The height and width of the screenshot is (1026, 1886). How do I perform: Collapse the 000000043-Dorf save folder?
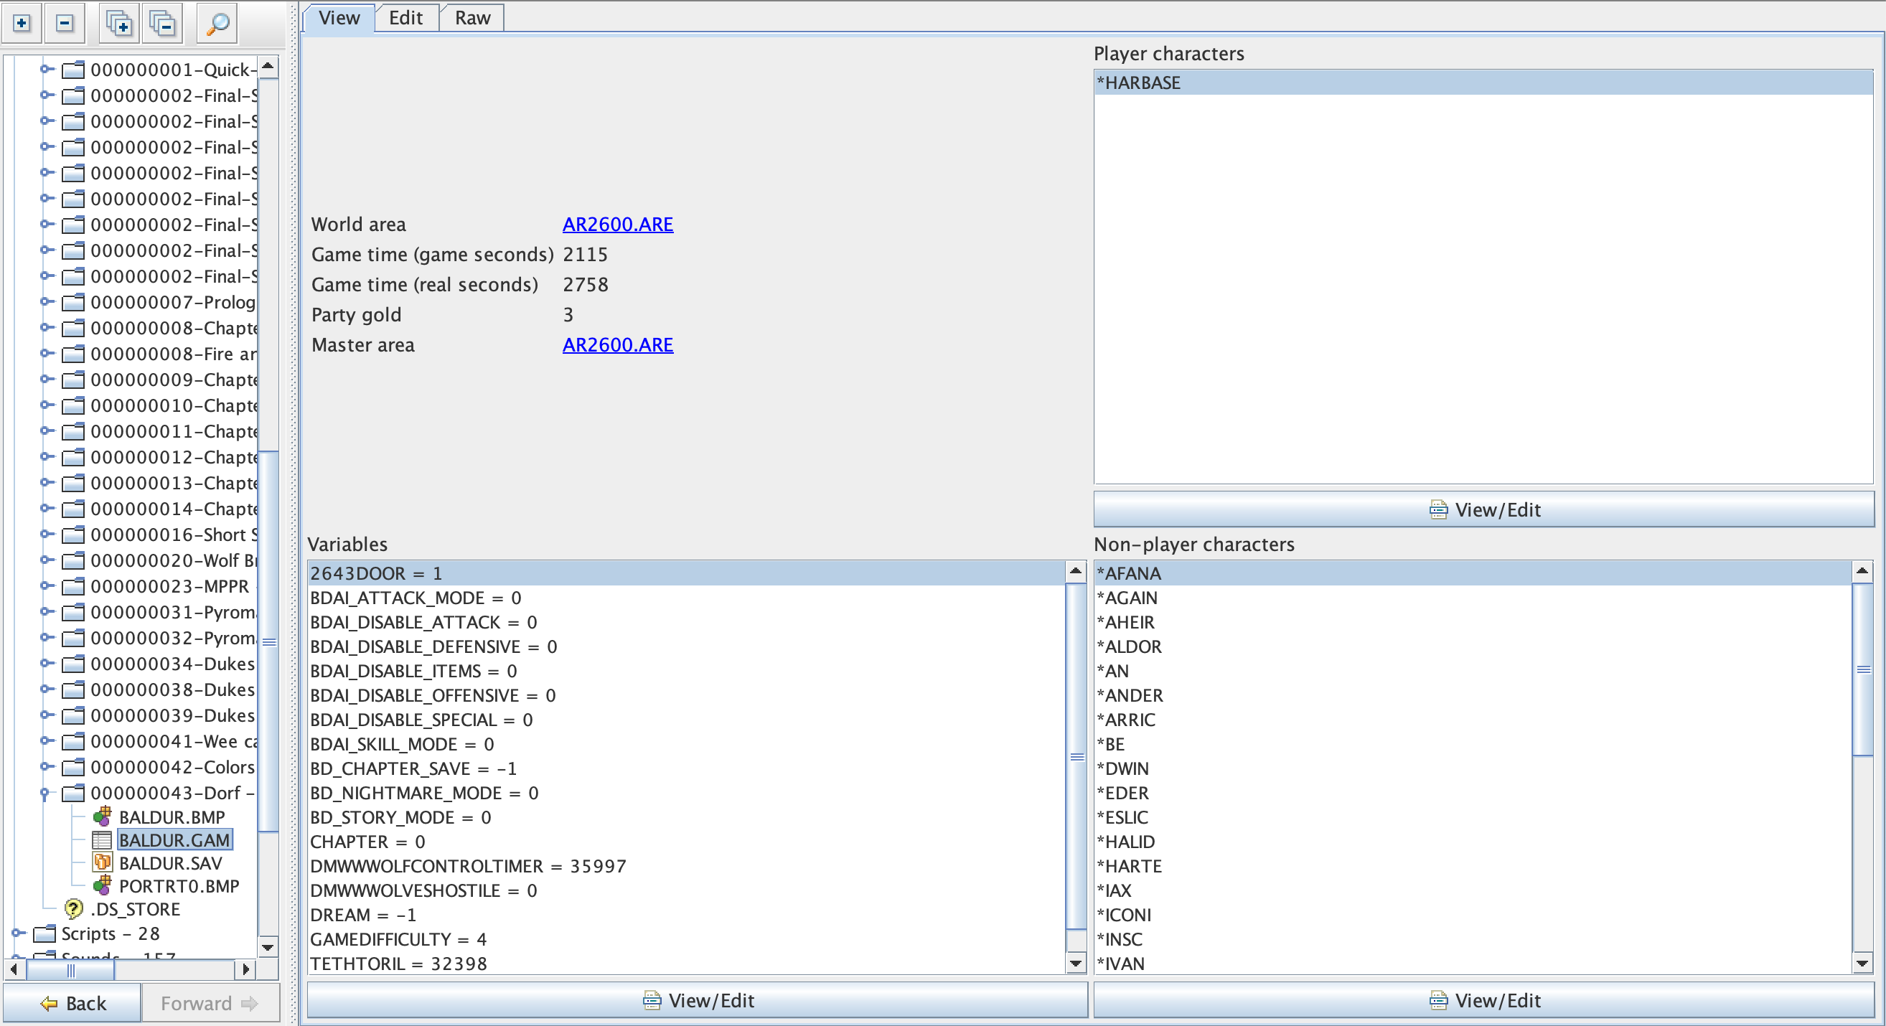tap(45, 793)
